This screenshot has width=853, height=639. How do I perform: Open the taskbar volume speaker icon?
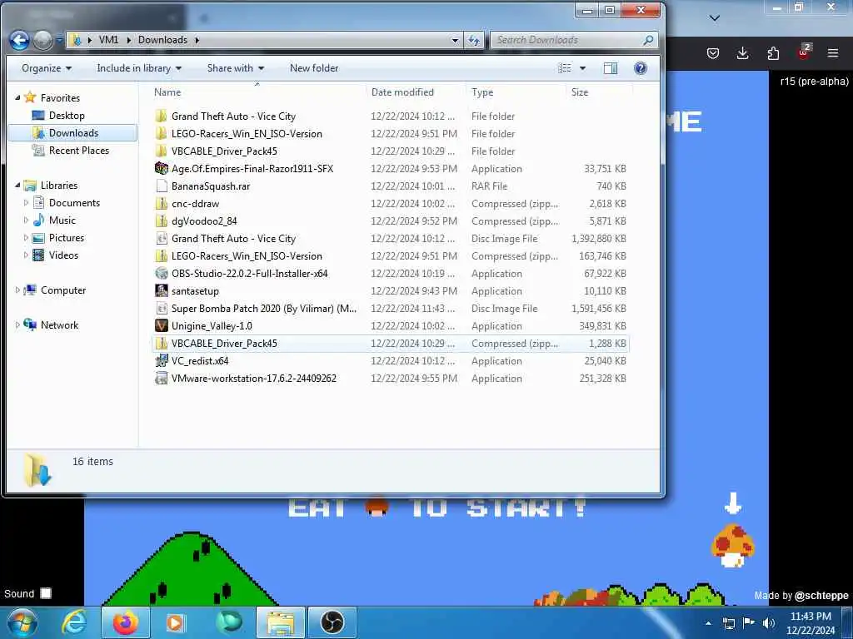(x=769, y=622)
